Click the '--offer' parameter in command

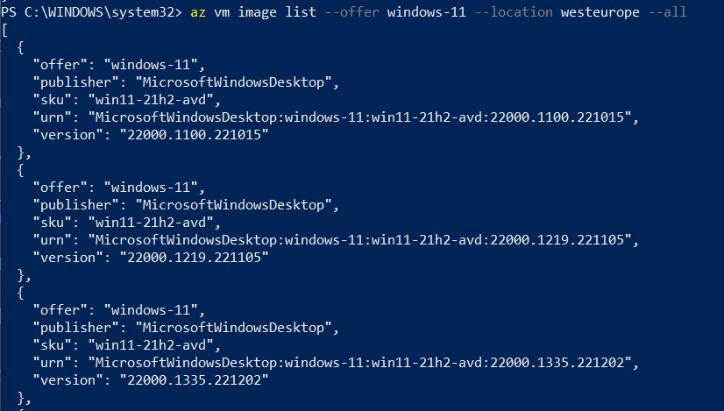click(x=352, y=12)
